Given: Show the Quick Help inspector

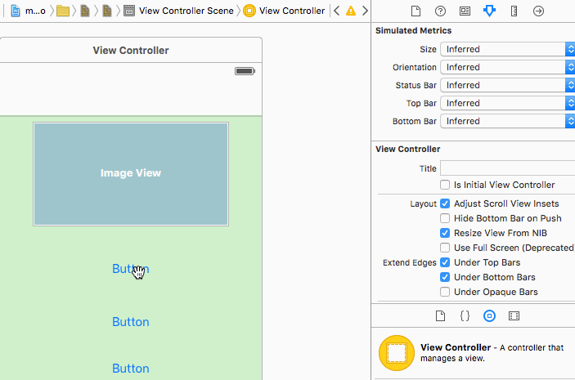Looking at the screenshot, I should coord(440,11).
